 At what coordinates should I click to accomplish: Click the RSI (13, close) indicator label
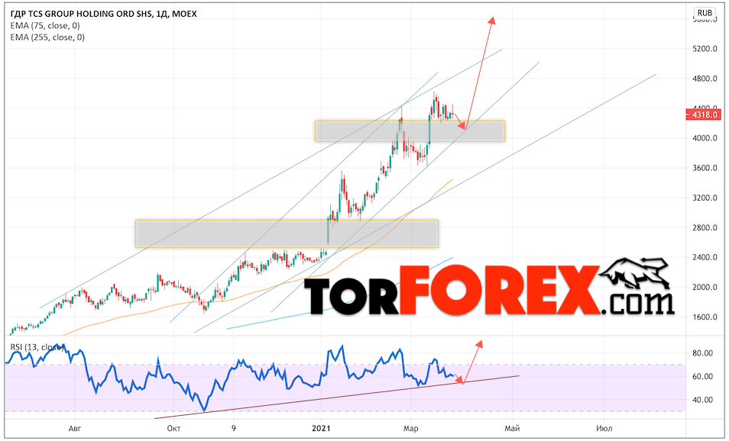pos(37,347)
